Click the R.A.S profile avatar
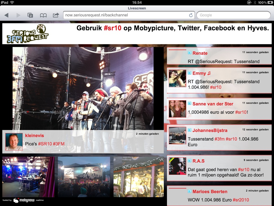 [x=177, y=166]
